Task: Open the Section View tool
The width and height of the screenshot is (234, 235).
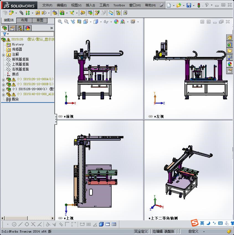Action: tap(79, 21)
